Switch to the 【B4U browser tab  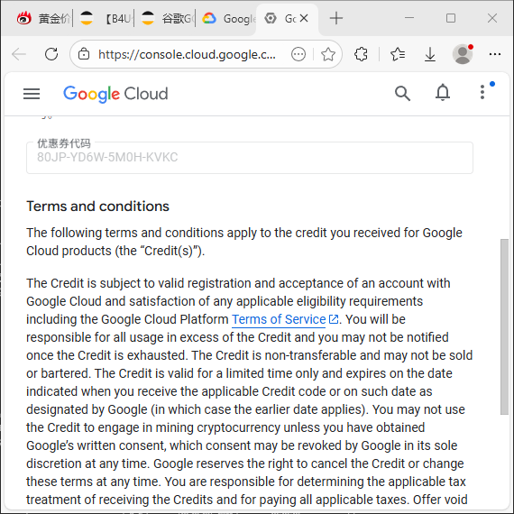[106, 18]
